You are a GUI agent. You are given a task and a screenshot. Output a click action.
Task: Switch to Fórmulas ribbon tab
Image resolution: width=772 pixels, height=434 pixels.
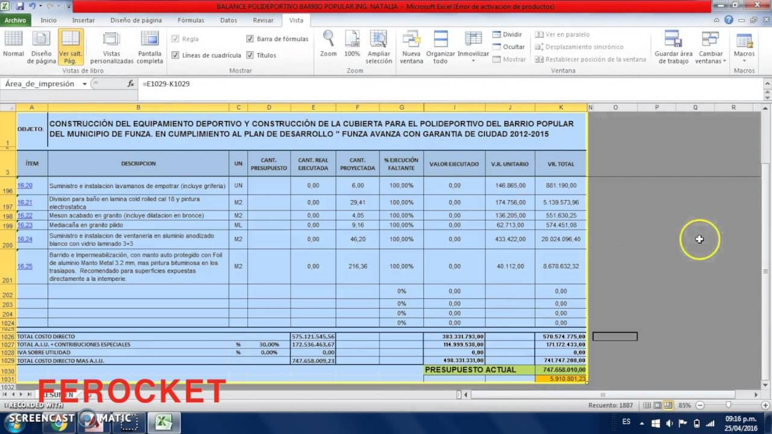pyautogui.click(x=191, y=20)
